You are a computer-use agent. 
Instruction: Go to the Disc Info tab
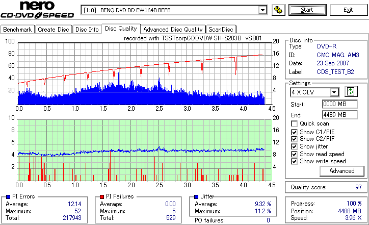(x=87, y=30)
